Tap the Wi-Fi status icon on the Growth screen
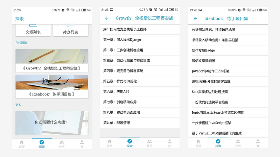Image resolution: width=280 pixels, height=157 pixels. pyautogui.click(x=155, y=10)
